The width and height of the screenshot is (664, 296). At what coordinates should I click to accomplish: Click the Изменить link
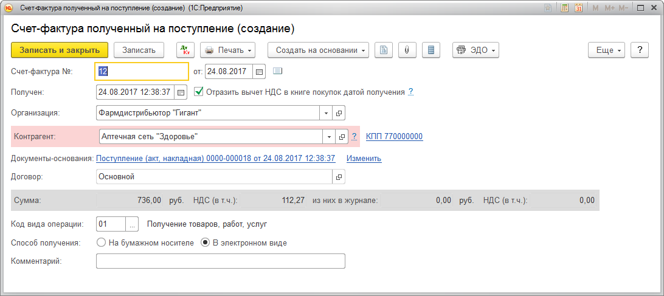click(x=364, y=159)
